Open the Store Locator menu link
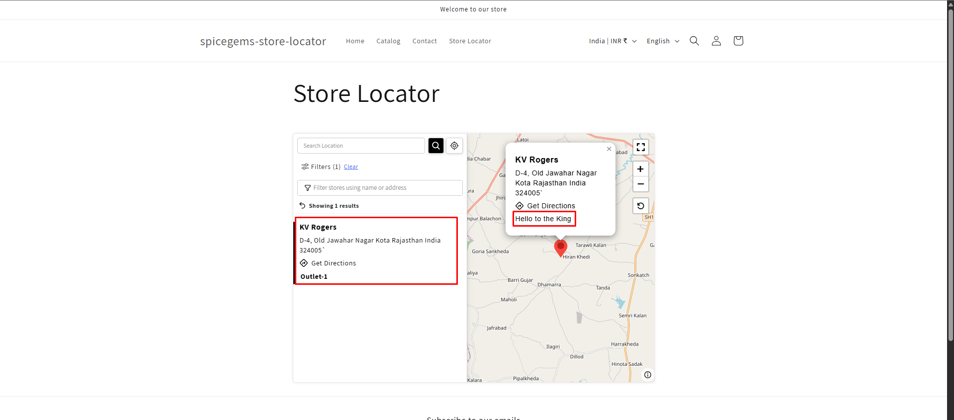This screenshot has height=420, width=954. [470, 41]
